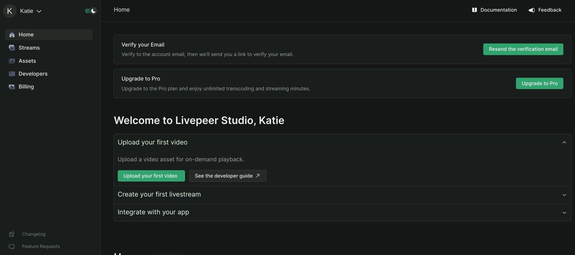Go to Streams in the sidebar
Viewport: 575px width, 255px height.
[x=29, y=48]
